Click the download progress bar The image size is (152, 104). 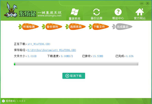tap(76, 64)
